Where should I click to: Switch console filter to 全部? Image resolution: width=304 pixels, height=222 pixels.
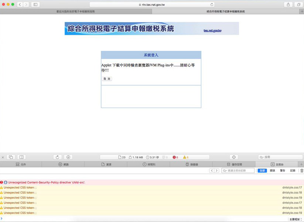point(262,170)
